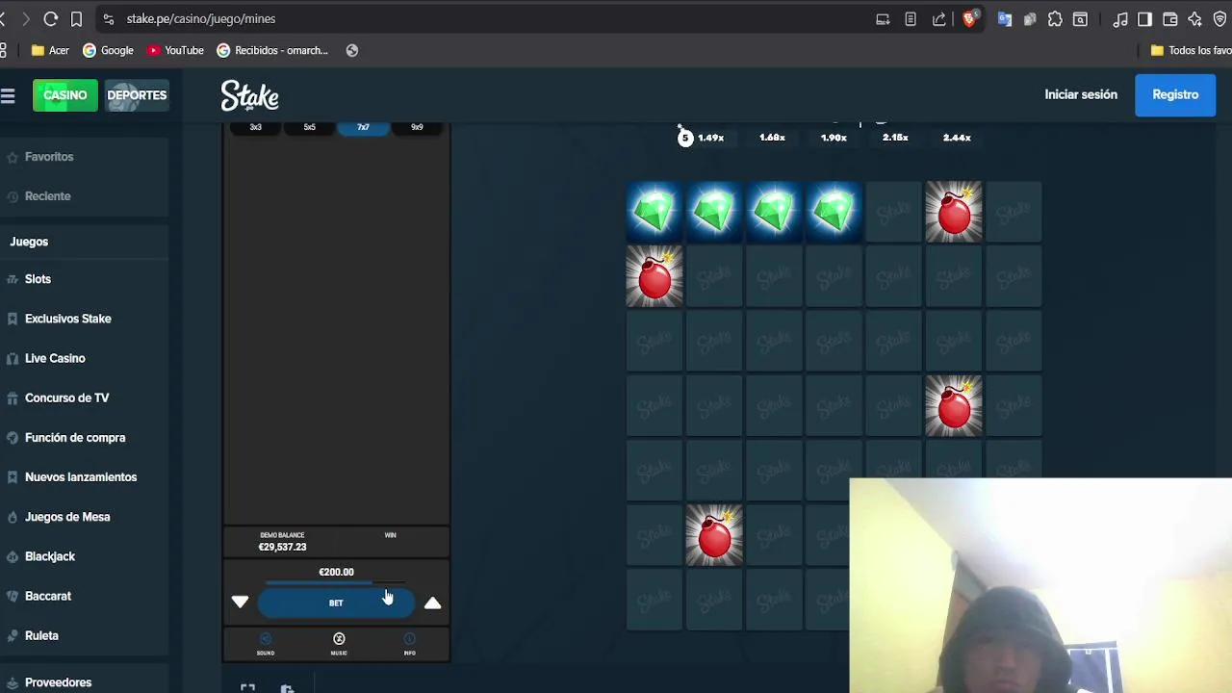Click the fourth green gem in top row
This screenshot has height=693, width=1232.
pyautogui.click(x=834, y=211)
